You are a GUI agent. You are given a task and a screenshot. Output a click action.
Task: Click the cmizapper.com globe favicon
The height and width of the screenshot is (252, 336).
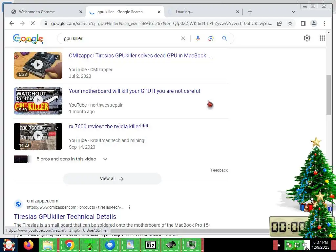(x=18, y=204)
